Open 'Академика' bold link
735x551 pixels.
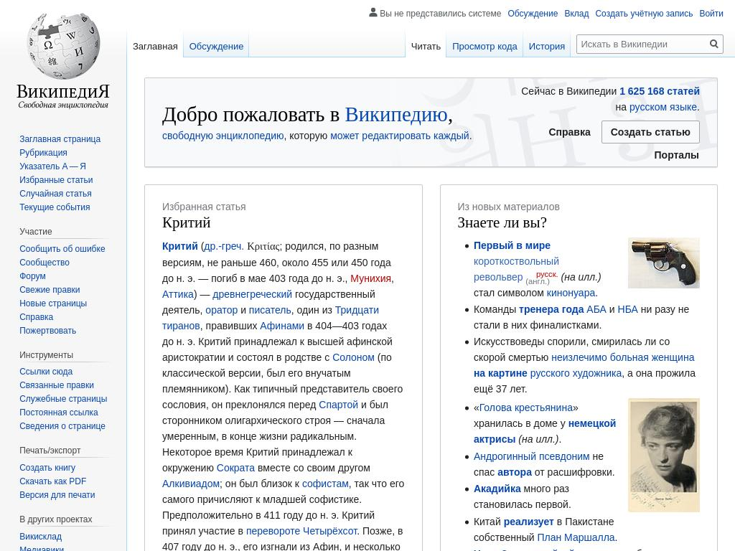tap(497, 489)
